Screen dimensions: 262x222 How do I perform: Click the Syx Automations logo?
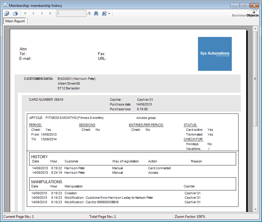point(215,54)
